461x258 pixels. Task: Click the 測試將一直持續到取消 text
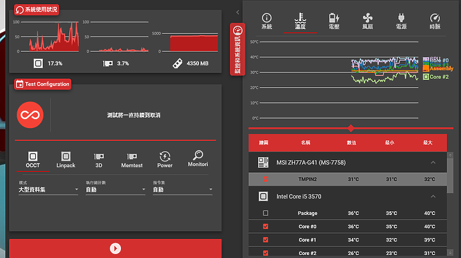tap(134, 115)
